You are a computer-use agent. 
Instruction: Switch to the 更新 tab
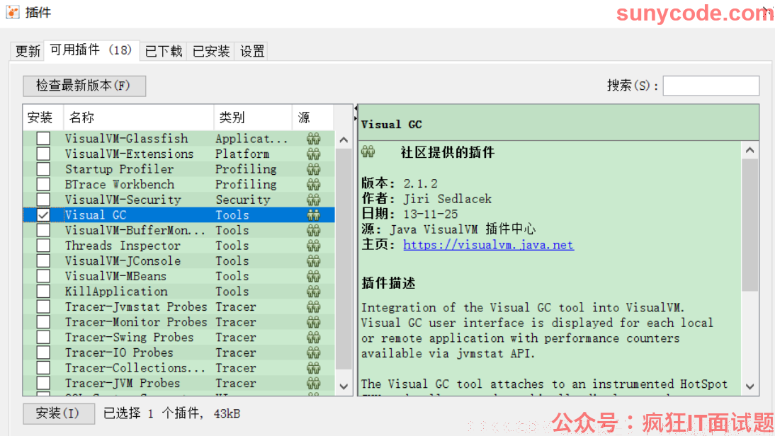click(x=27, y=52)
